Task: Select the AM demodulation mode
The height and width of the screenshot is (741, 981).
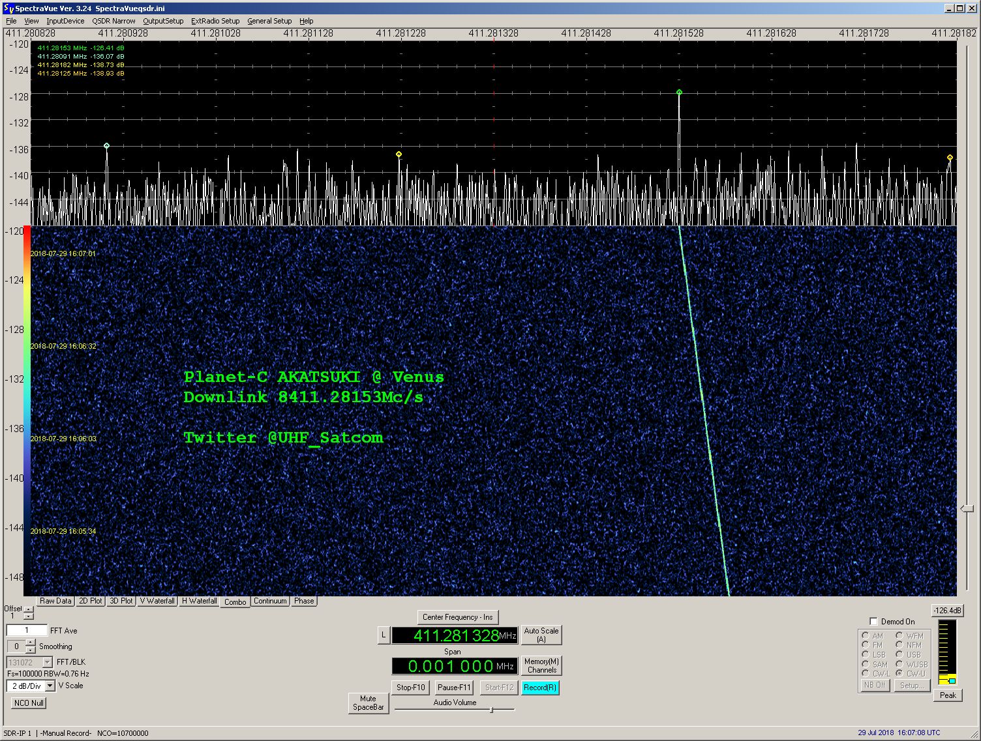Action: click(866, 635)
